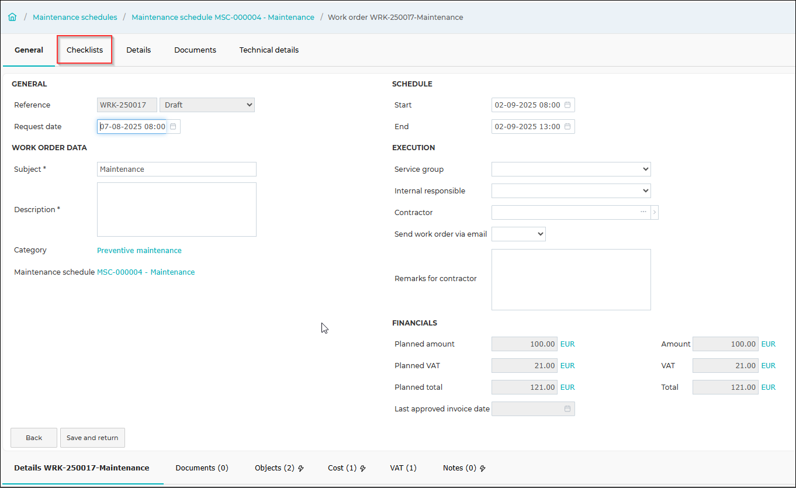The image size is (796, 488).
Task: Open the Maintenance schedule MSC-000004 breadcrumb link
Action: click(223, 18)
